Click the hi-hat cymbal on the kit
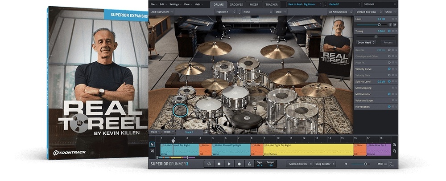This screenshot has height=181, width=446. (215, 84)
